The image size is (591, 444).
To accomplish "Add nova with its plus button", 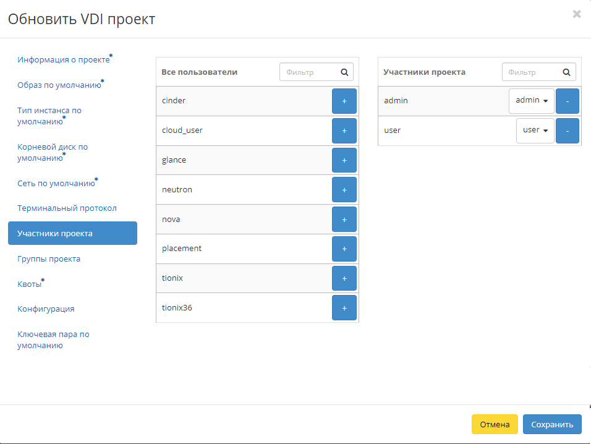I will coord(344,219).
